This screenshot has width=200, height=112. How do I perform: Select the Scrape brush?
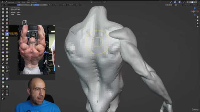(x=3, y=30)
